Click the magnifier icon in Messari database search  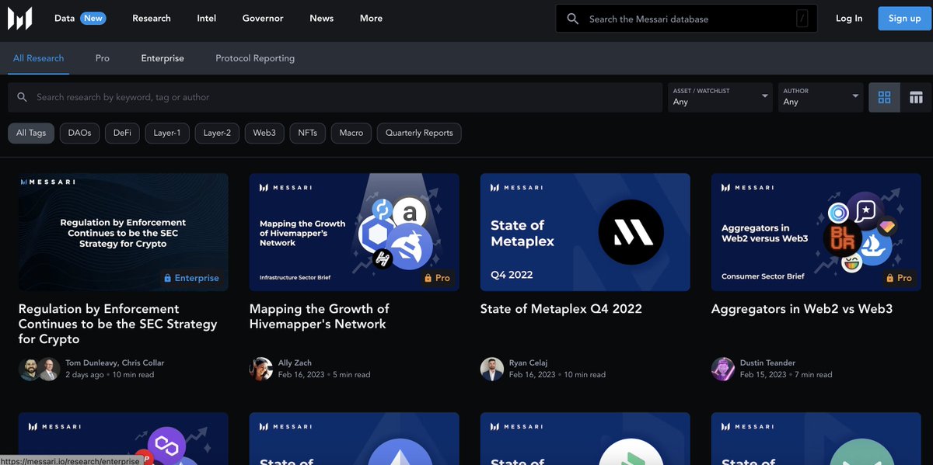pyautogui.click(x=573, y=19)
